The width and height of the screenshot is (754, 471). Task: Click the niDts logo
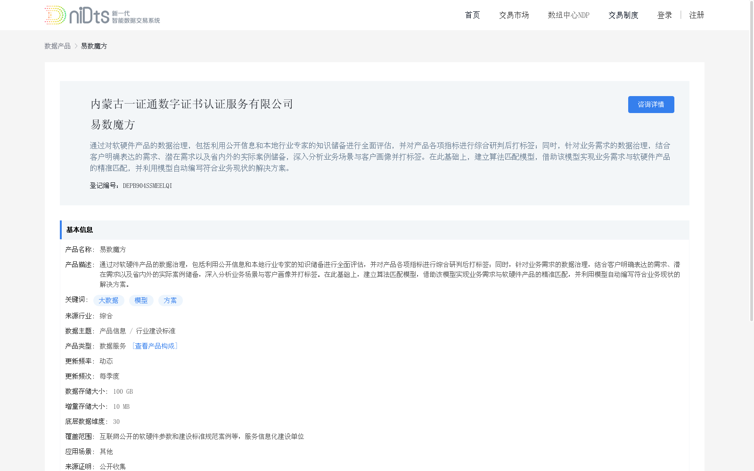tap(102, 15)
